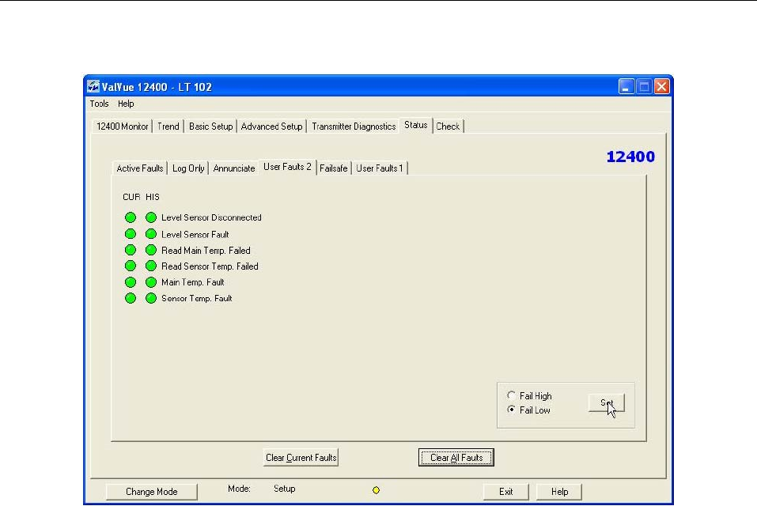Select the Fail Low radio button

[x=511, y=410]
